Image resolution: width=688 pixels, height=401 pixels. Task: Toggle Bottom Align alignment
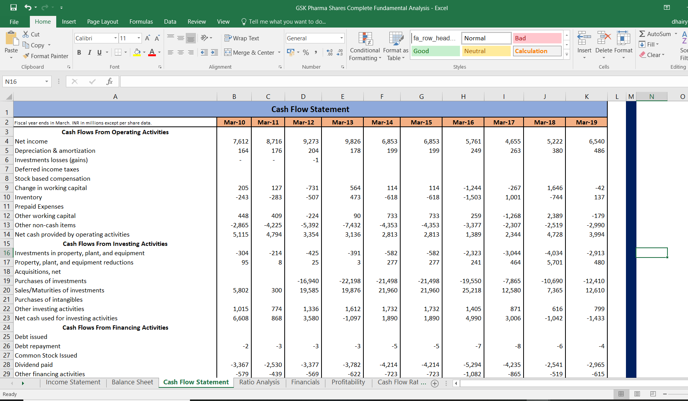coord(191,38)
